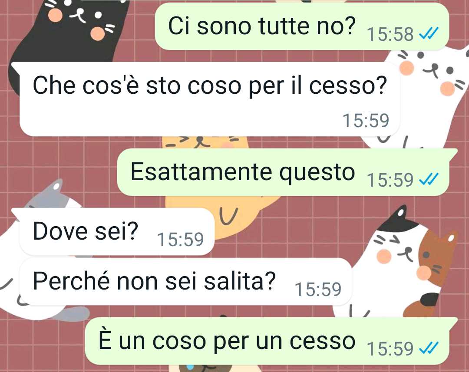Image resolution: width=469 pixels, height=372 pixels.
Task: Click the 15:59 timestamp on the last sent message
Action: click(x=390, y=349)
